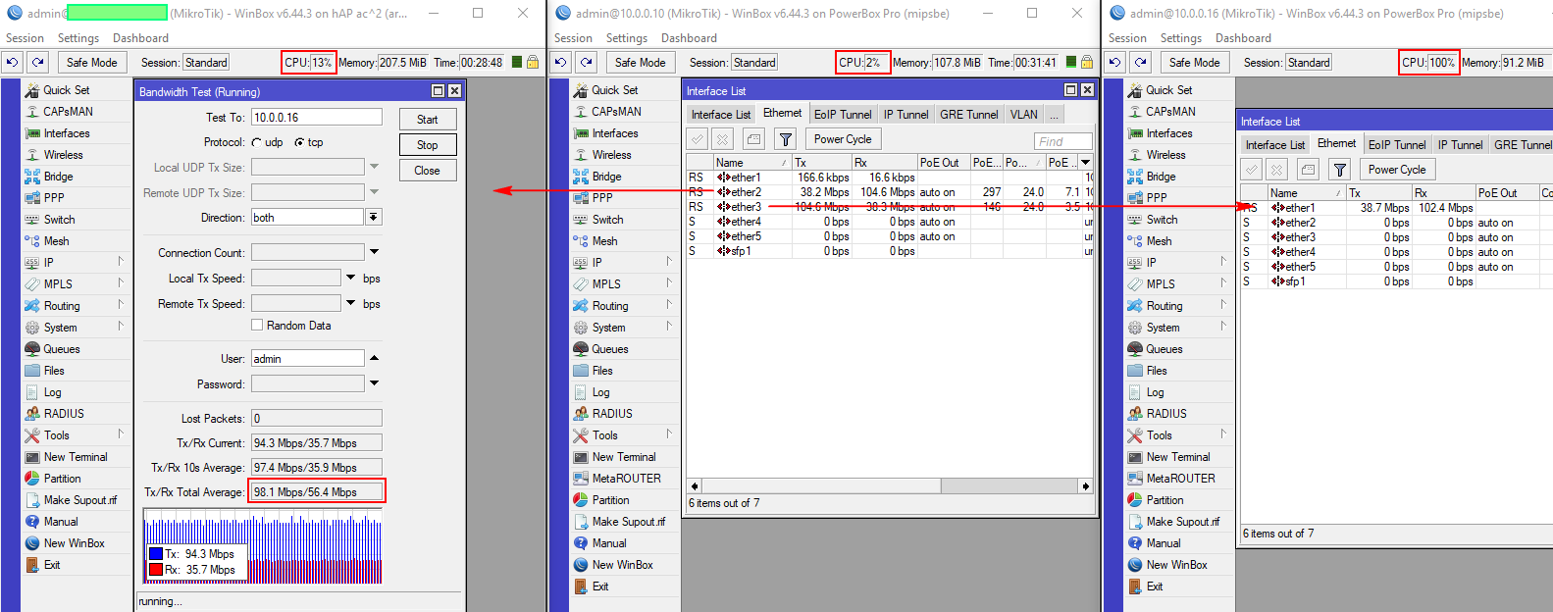The height and width of the screenshot is (612, 1553).
Task: Open New Terminal in left window sidebar
Action: [x=76, y=456]
